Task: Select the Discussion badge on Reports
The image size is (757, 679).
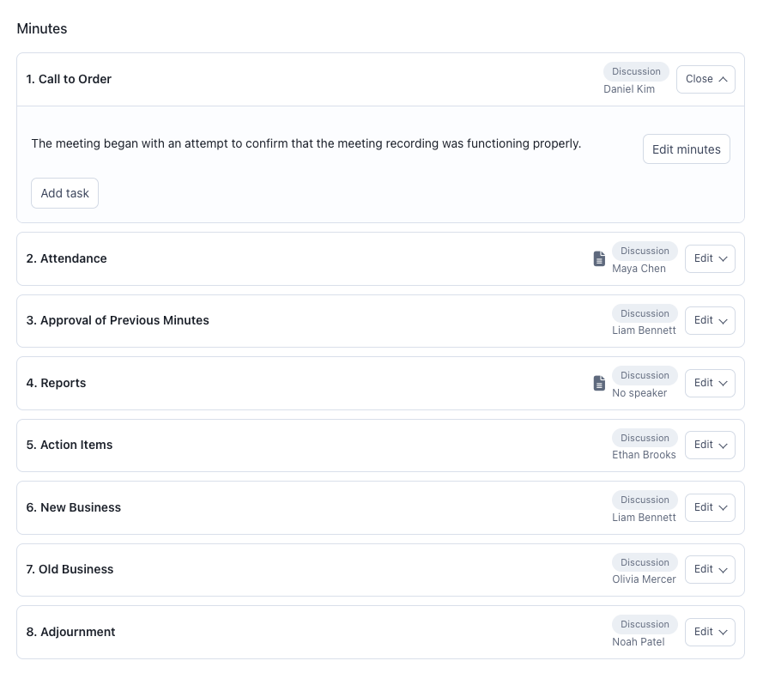Action: (x=645, y=375)
